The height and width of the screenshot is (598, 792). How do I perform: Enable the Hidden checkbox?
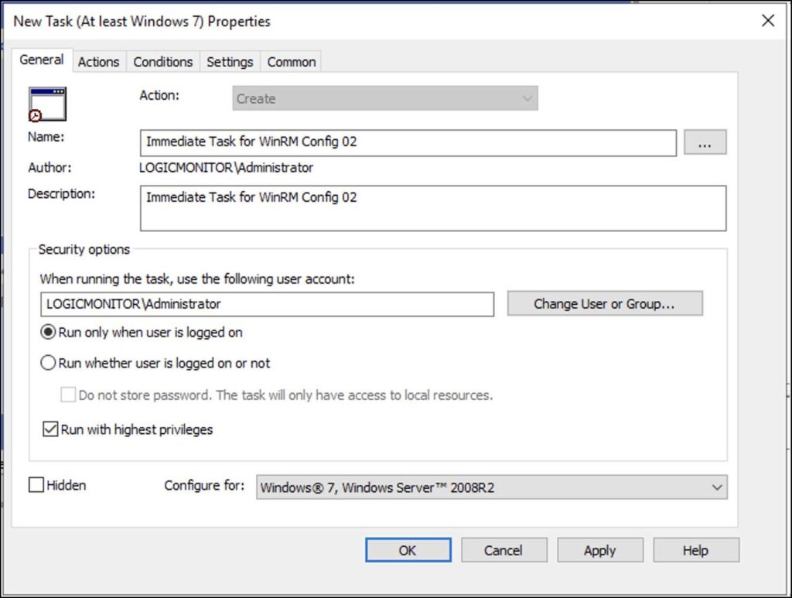(35, 485)
